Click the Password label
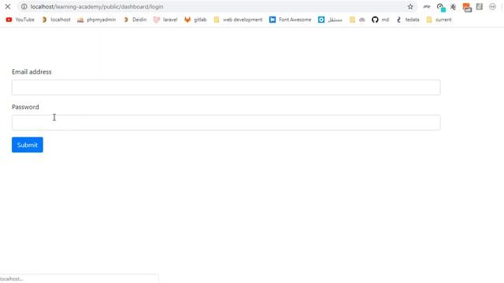This screenshot has height=283, width=504. (25, 107)
